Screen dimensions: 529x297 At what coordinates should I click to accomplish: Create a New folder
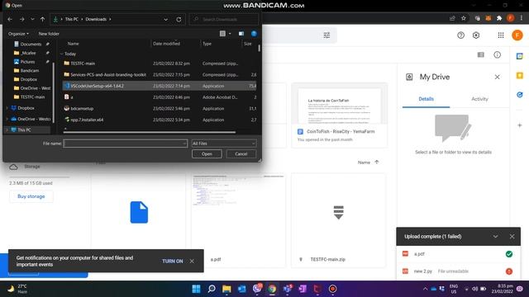point(49,34)
